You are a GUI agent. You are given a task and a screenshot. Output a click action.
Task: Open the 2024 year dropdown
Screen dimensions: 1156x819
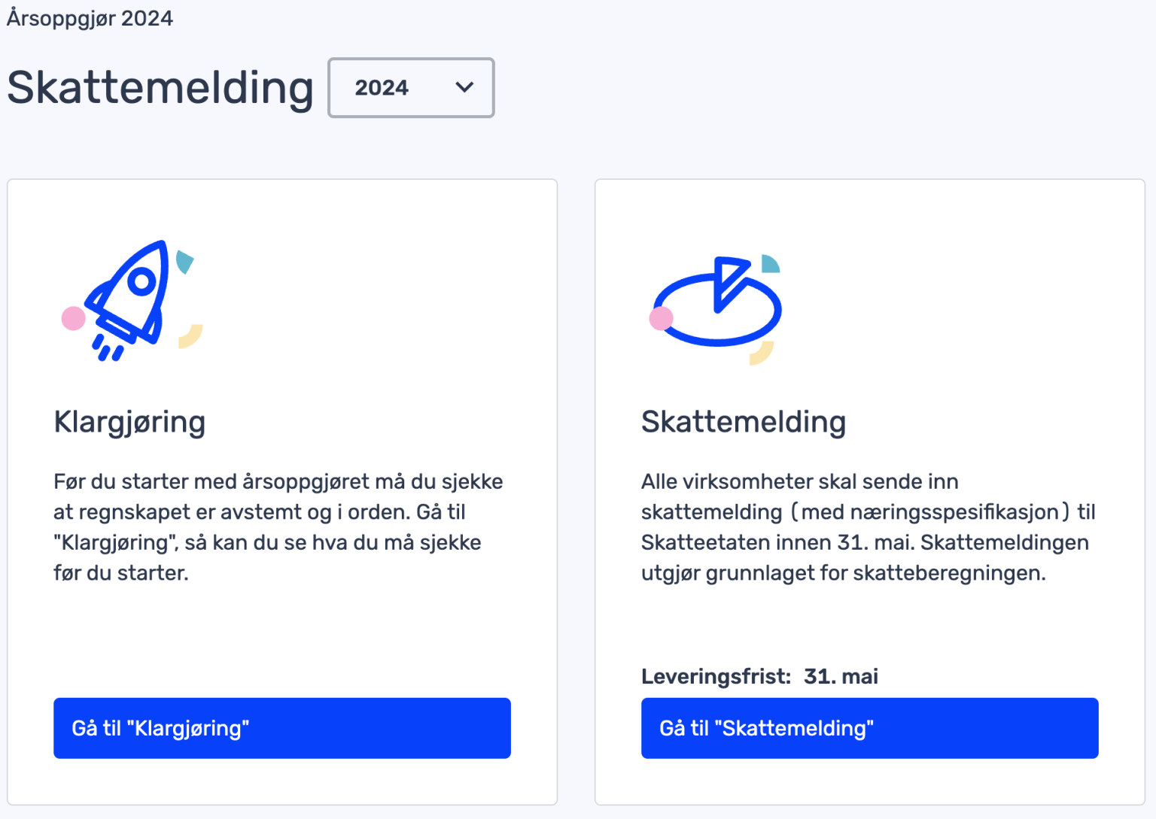(x=411, y=87)
